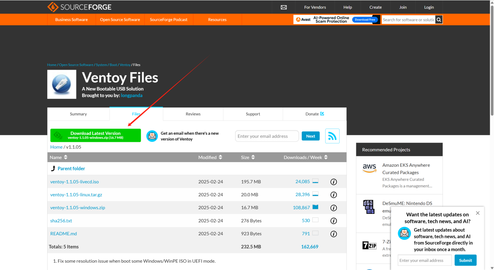
Task: Show info for ventoy-1.1.05-windows.zip
Action: [x=333, y=208]
